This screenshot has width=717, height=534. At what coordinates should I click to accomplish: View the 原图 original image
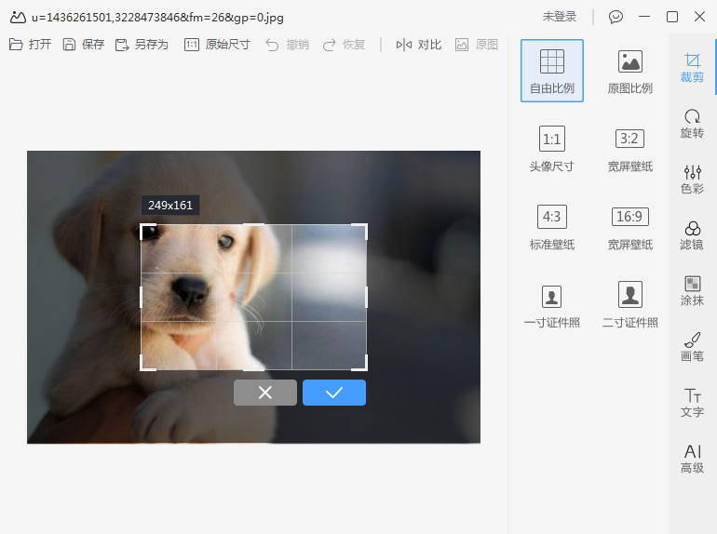point(477,45)
